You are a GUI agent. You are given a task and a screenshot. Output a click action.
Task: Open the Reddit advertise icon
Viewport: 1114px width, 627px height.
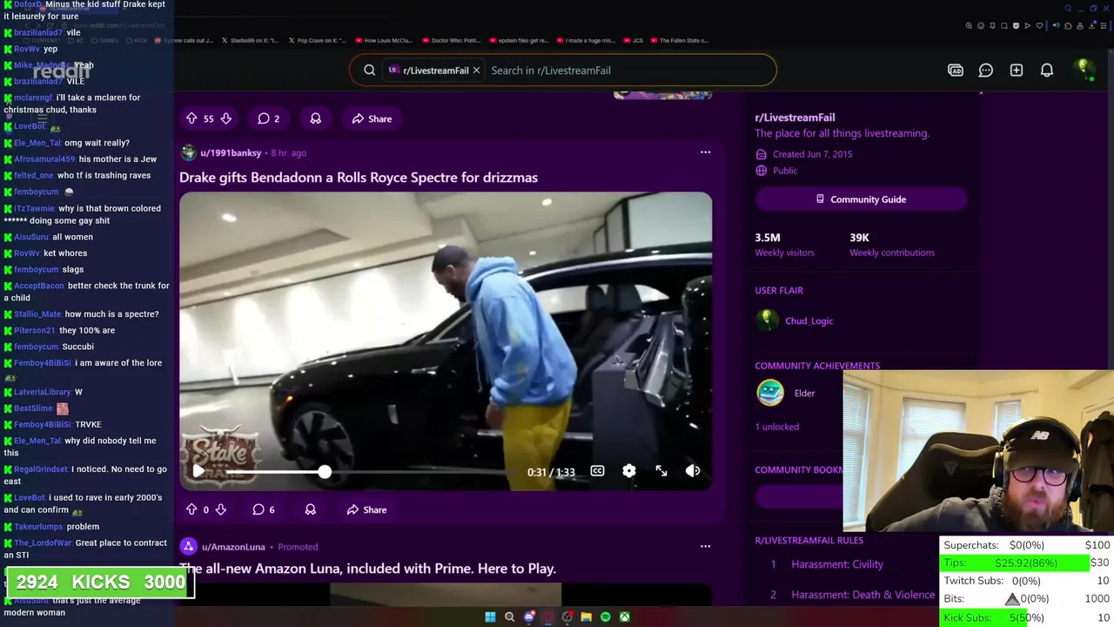point(956,71)
